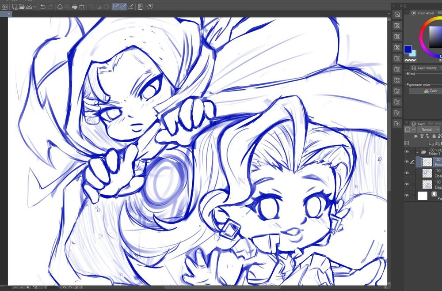Hide the selected Face layer

coord(407,162)
